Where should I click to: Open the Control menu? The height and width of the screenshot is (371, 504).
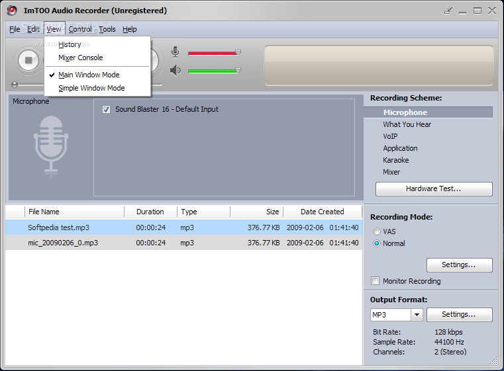click(80, 29)
